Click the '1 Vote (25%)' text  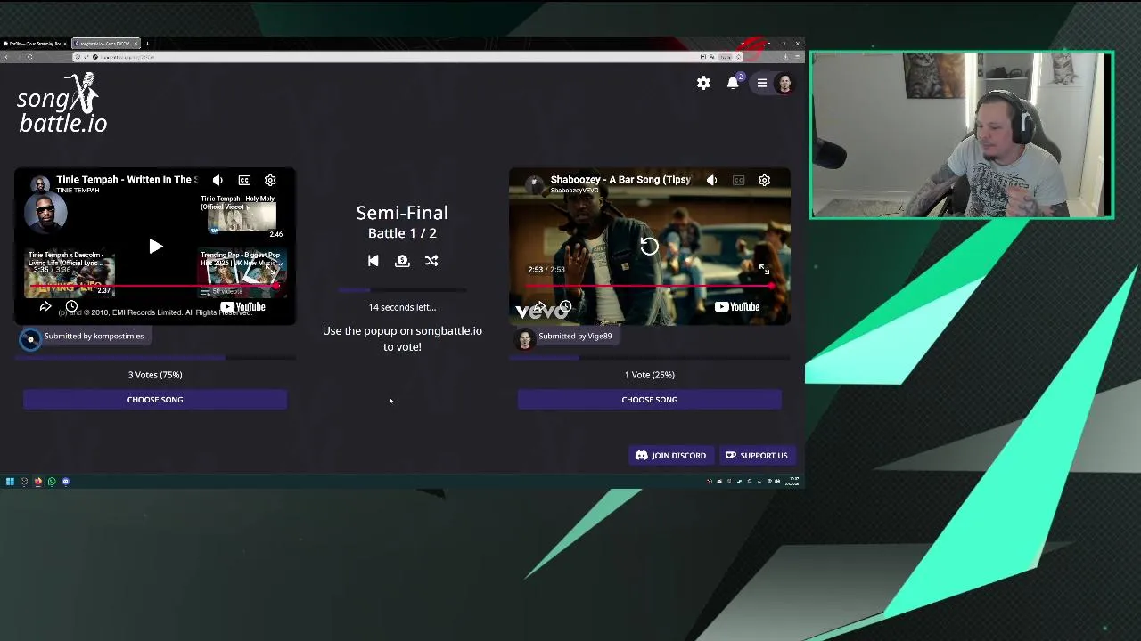click(x=650, y=375)
